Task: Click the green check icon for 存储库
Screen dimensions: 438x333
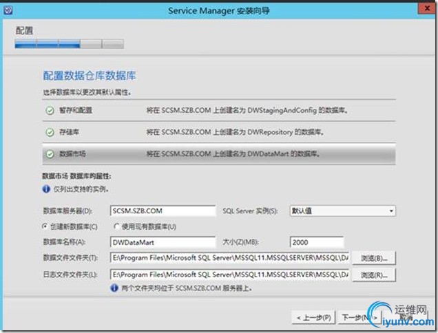Action: coord(50,132)
